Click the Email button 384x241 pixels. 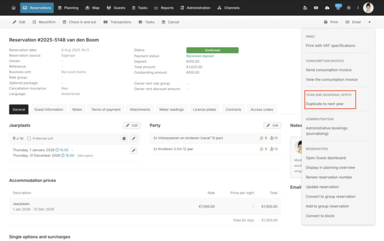point(353,22)
